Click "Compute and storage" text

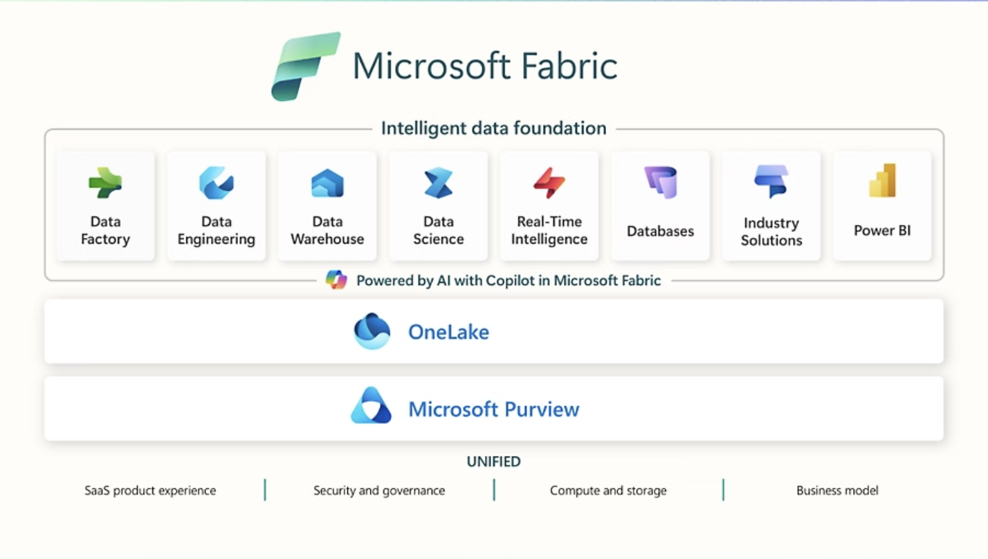(608, 491)
